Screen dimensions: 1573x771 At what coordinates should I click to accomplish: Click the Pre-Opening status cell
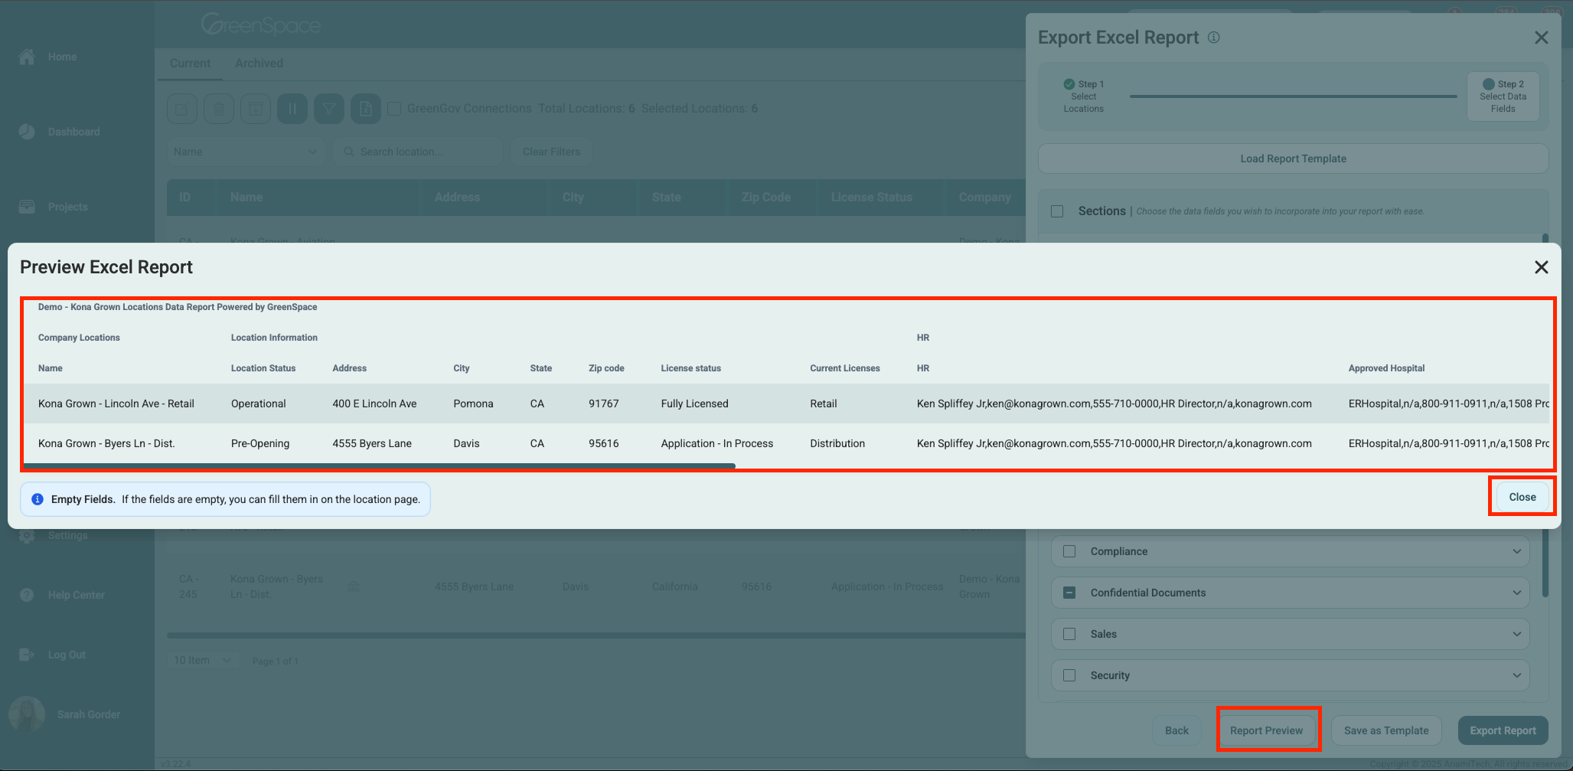260,443
